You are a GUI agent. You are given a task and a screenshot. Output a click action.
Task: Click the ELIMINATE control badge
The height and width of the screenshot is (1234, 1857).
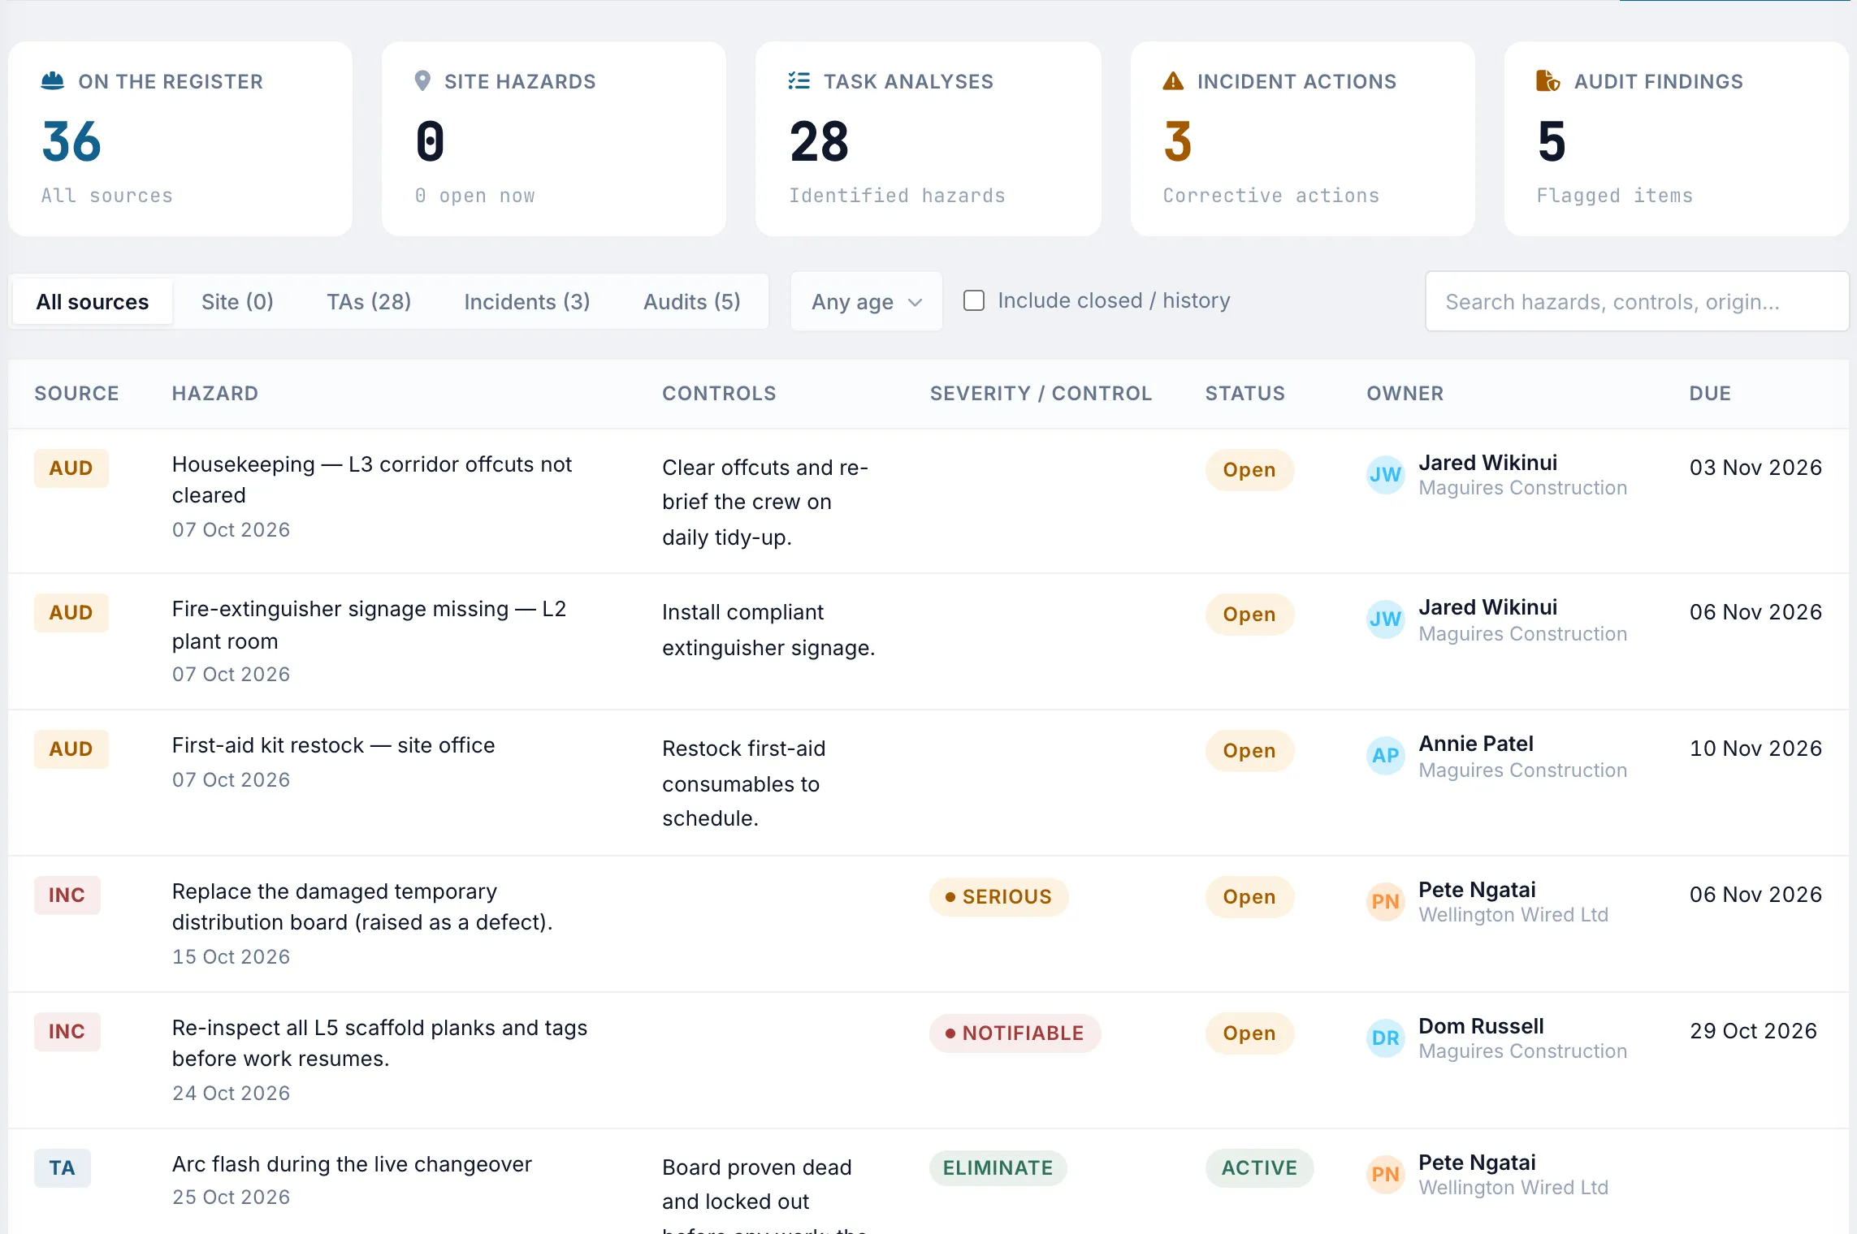point(998,1168)
